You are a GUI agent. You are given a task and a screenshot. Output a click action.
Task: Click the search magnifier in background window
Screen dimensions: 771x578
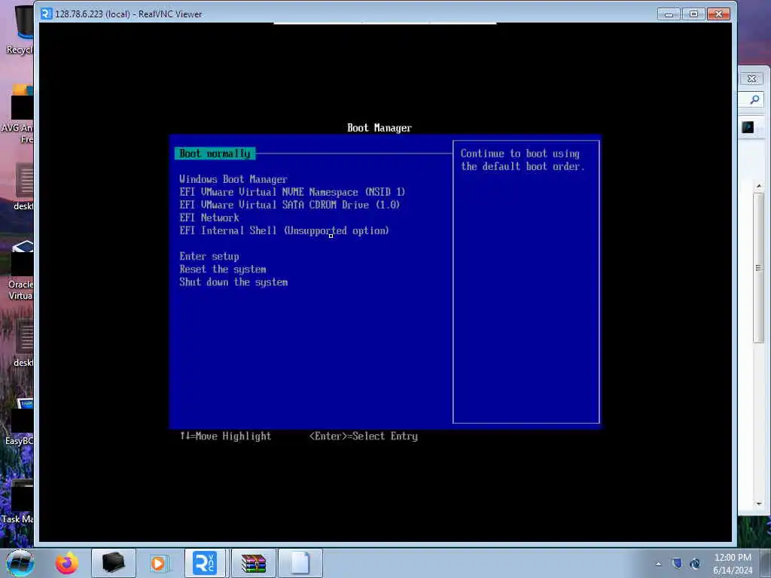click(x=754, y=100)
